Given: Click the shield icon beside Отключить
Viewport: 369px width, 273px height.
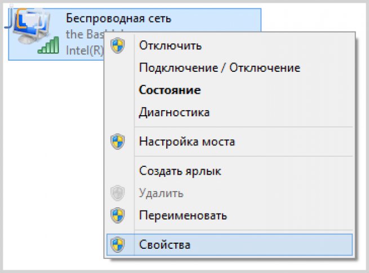Looking at the screenshot, I should click(x=117, y=46).
